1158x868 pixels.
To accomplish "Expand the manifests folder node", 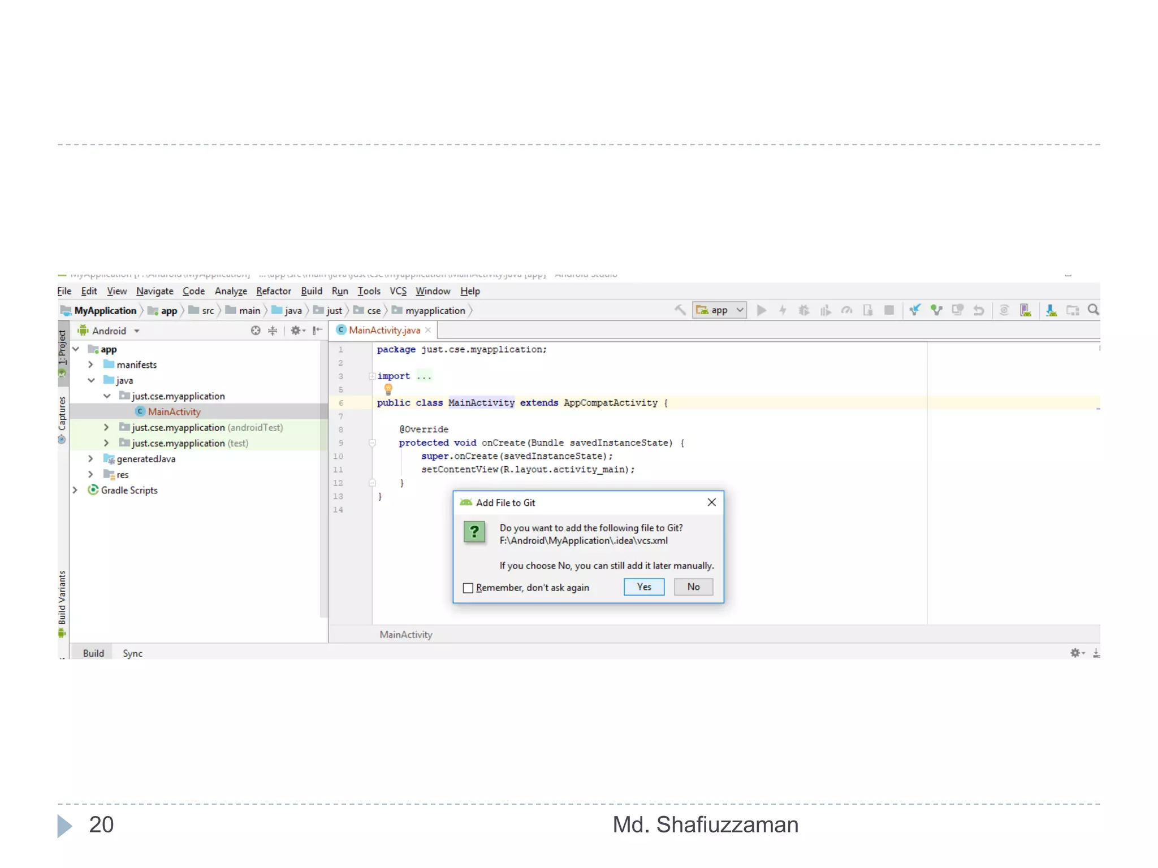I will (x=91, y=364).
